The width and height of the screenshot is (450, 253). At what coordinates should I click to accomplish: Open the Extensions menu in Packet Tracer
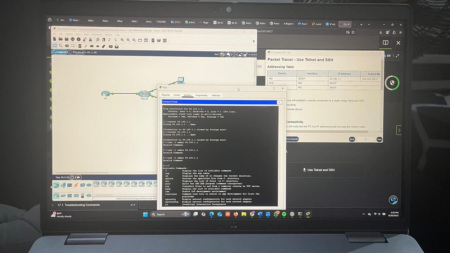click(x=97, y=34)
